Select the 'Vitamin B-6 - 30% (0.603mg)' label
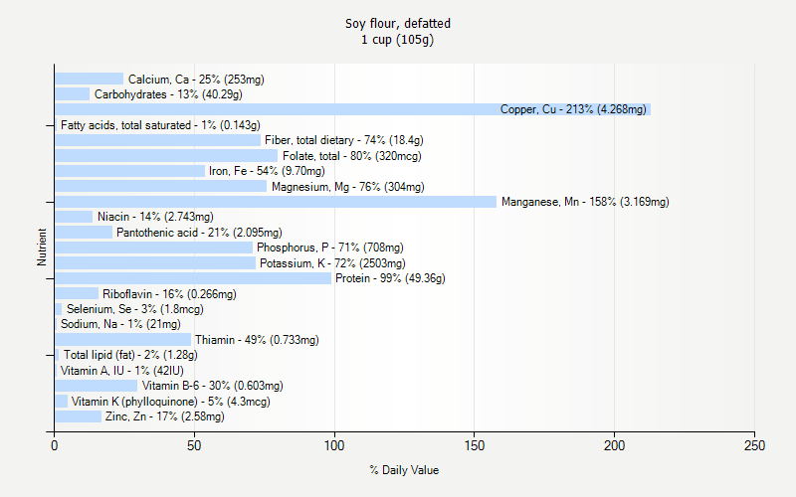The width and height of the screenshot is (796, 497). point(212,386)
